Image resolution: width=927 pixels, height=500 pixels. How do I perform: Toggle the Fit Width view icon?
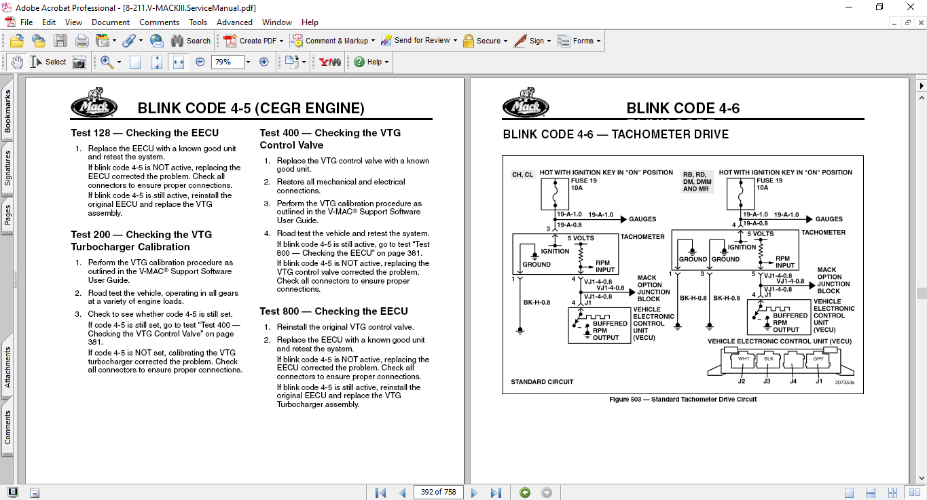pyautogui.click(x=179, y=62)
